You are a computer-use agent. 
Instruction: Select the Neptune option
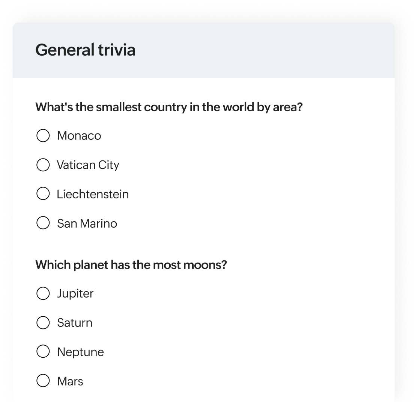click(x=43, y=352)
